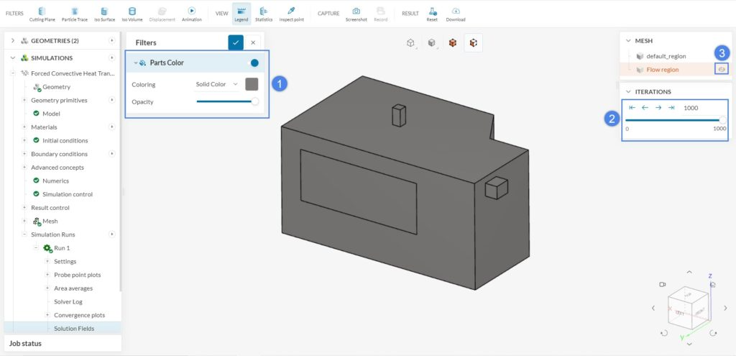Create an Iso Surface filter
The width and height of the screenshot is (736, 356).
tap(104, 13)
